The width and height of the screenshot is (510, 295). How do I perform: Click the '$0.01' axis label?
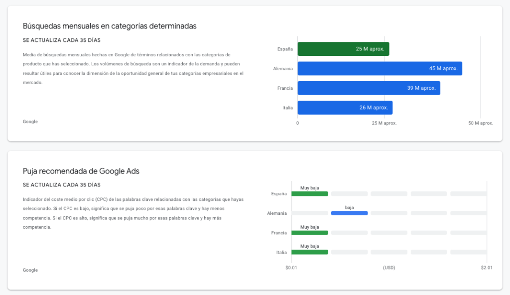291,268
